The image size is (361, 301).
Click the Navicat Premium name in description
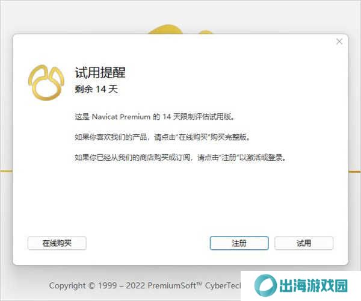(121, 117)
